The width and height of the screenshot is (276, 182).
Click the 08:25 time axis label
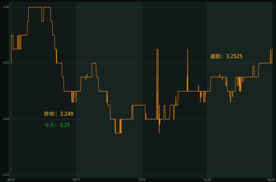point(11,179)
